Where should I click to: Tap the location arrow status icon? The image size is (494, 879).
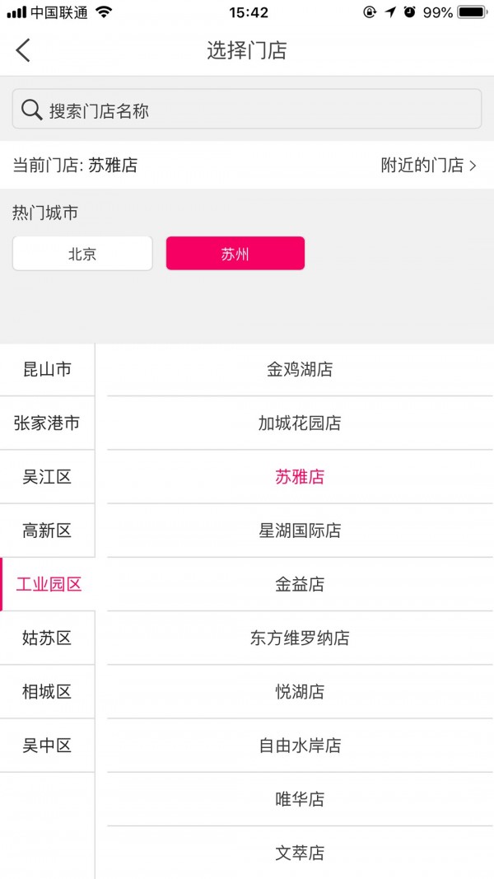(390, 12)
